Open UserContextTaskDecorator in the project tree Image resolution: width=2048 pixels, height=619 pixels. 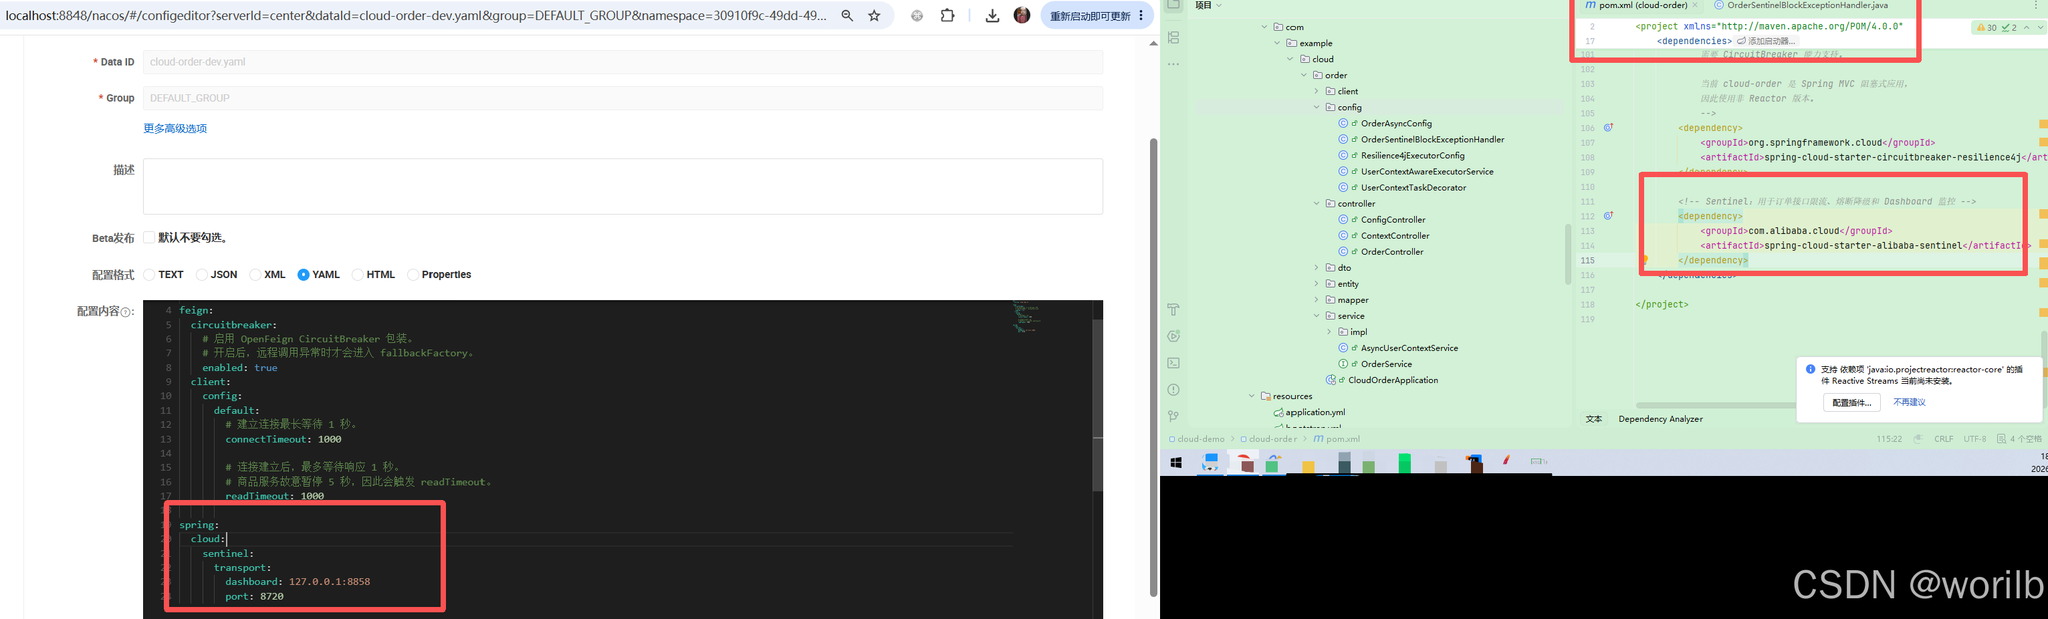1413,188
